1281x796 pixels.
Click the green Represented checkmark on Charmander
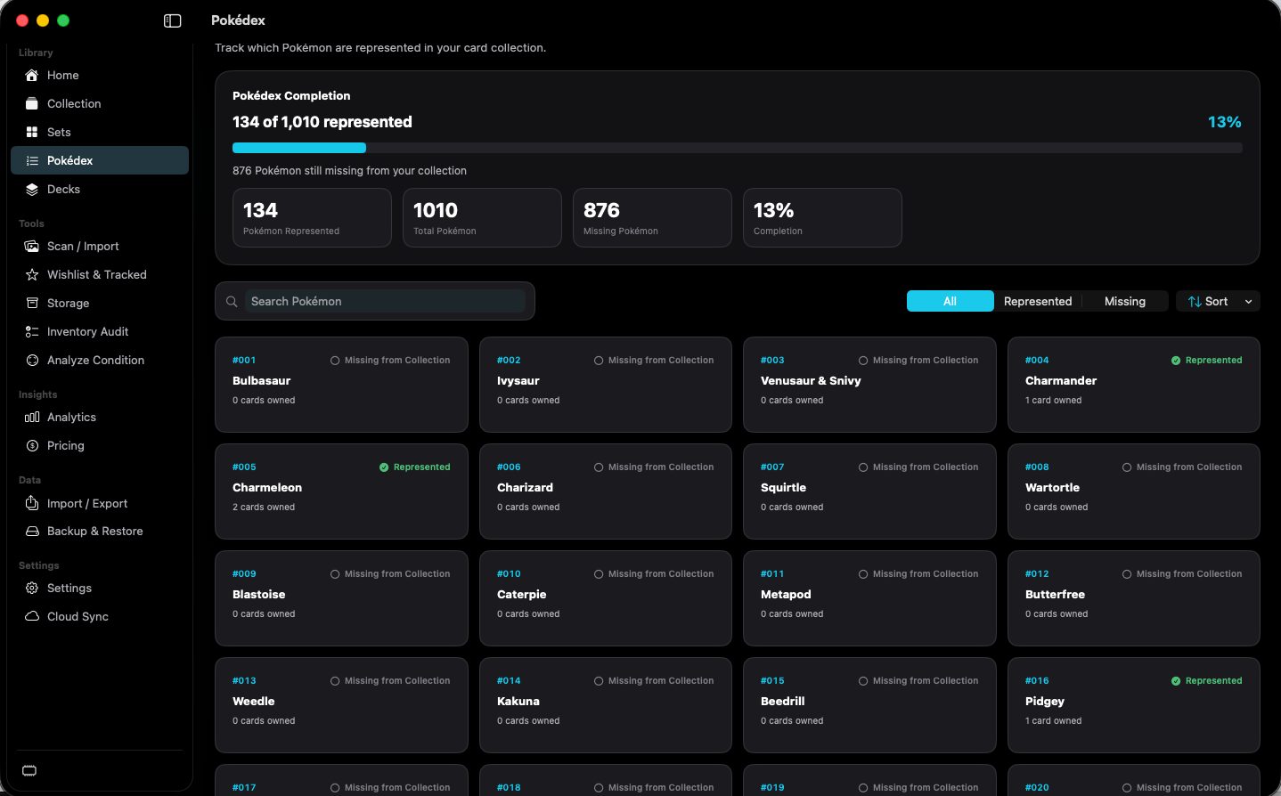click(x=1176, y=361)
